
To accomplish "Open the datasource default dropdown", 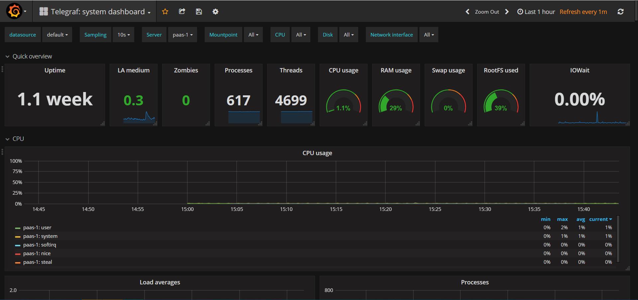I will pyautogui.click(x=57, y=35).
